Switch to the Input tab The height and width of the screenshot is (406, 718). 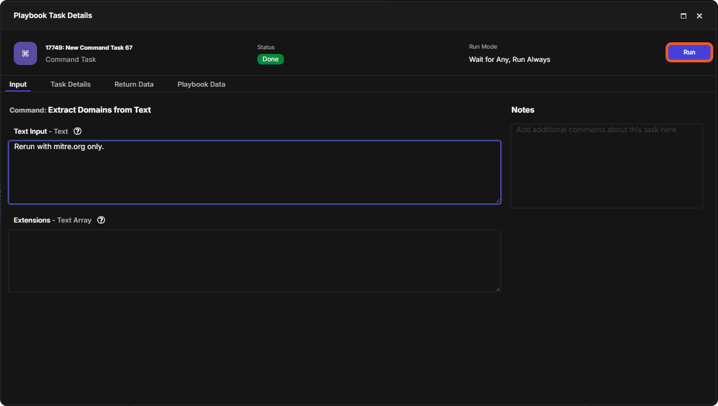(18, 85)
